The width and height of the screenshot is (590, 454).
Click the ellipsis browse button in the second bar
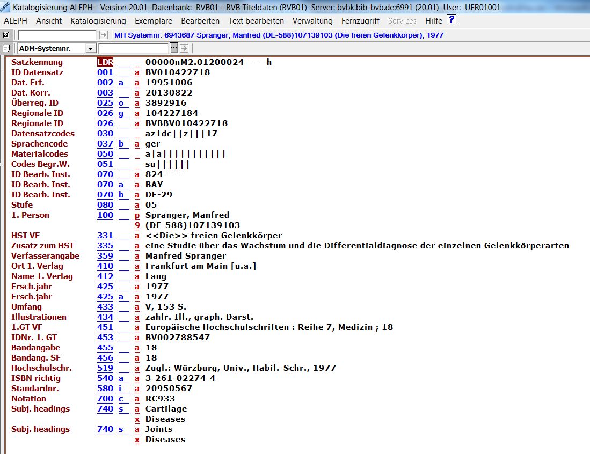coord(173,48)
